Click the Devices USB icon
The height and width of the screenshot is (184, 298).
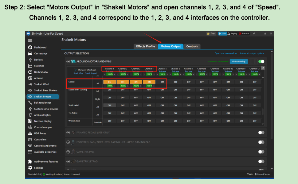30,59
